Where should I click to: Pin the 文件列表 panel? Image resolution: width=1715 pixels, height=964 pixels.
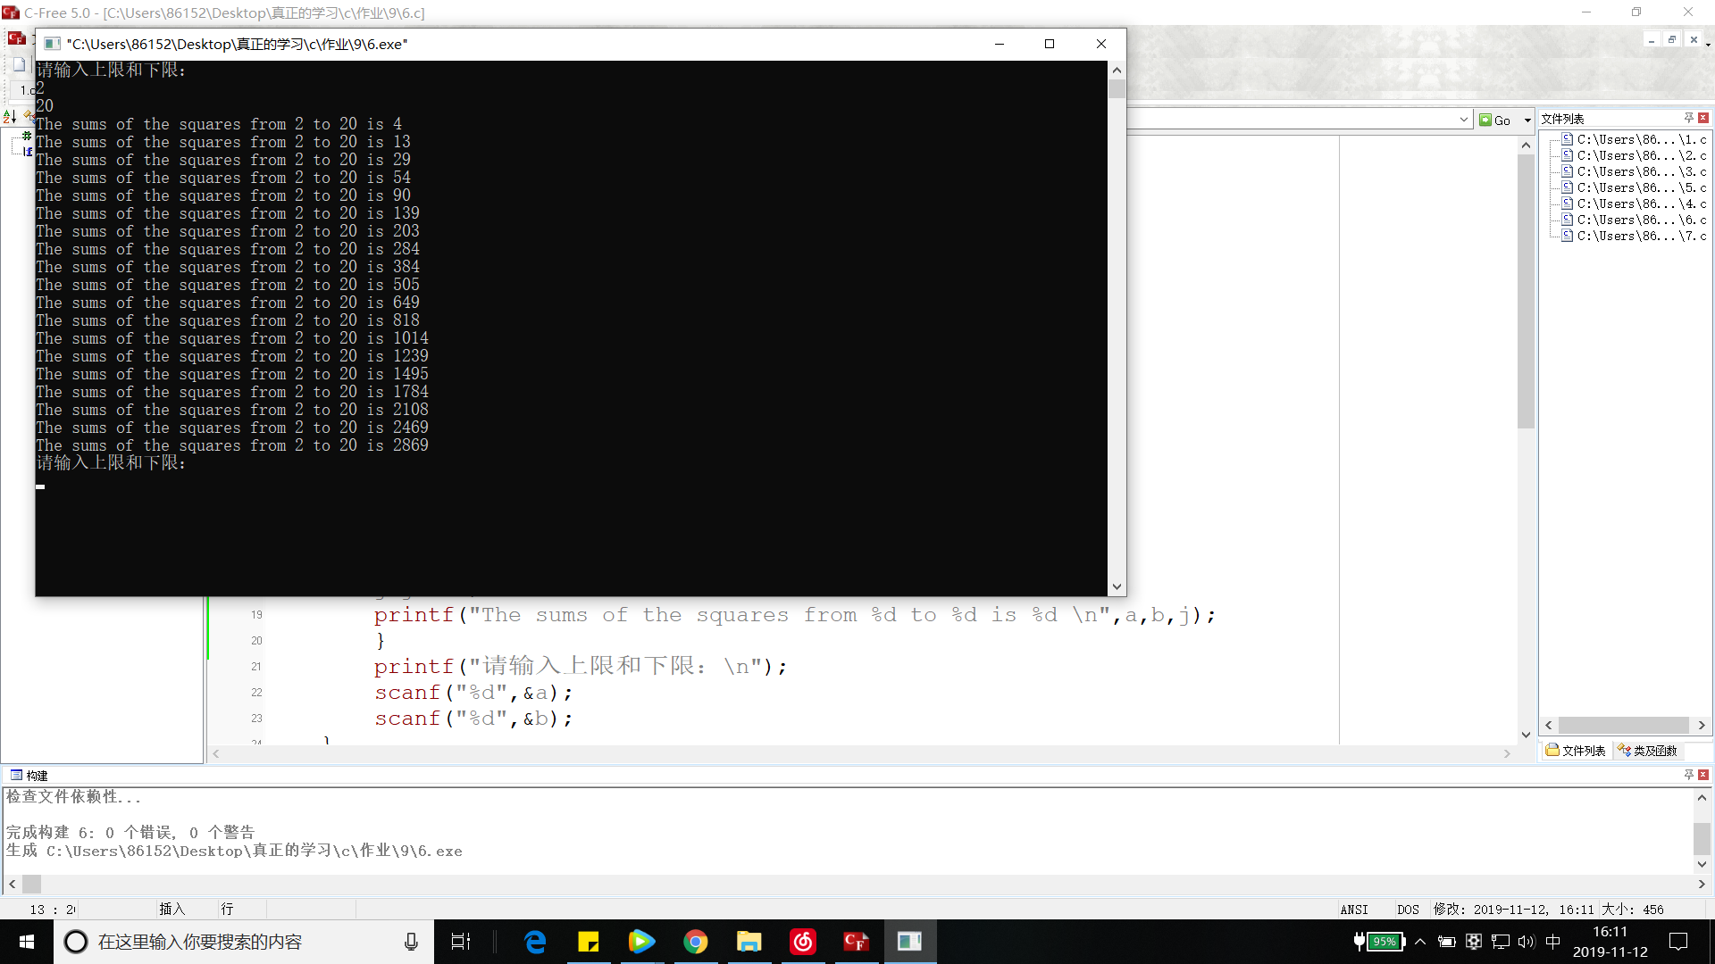pyautogui.click(x=1688, y=118)
